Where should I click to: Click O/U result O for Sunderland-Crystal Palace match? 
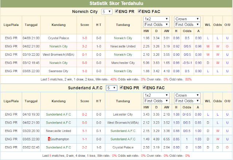click(227, 147)
